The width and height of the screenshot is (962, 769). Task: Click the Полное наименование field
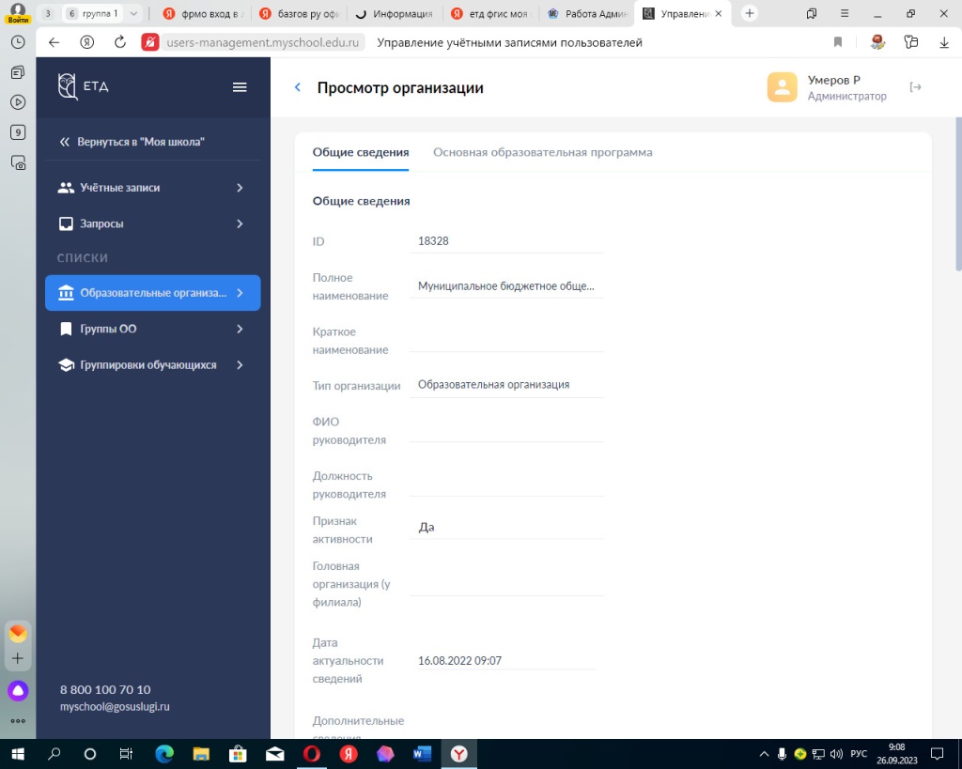coord(507,286)
